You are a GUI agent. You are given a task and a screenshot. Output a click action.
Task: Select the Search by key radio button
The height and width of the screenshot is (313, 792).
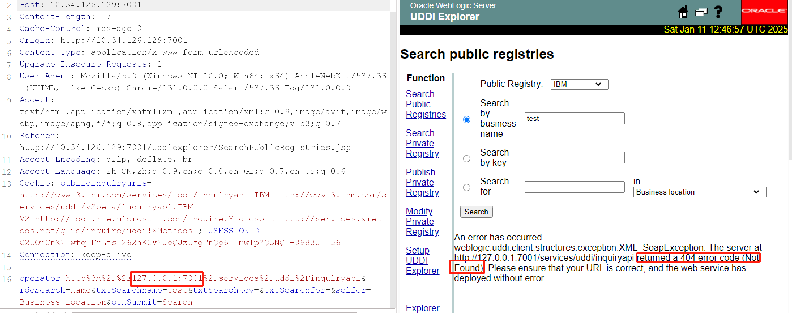[x=466, y=158]
